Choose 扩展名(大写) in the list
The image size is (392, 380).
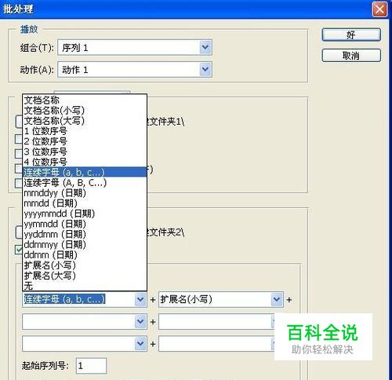click(85, 276)
